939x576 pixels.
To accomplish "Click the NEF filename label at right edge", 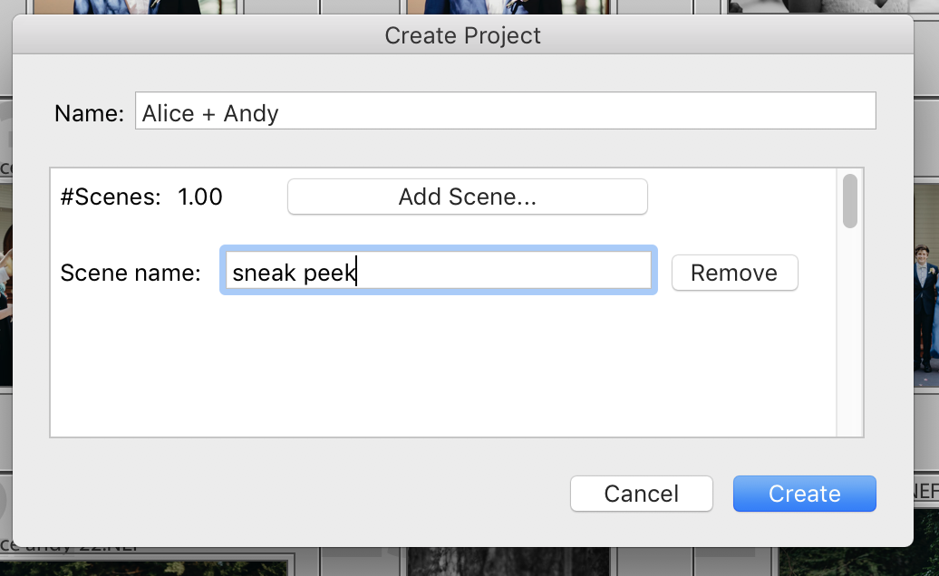I will click(925, 491).
